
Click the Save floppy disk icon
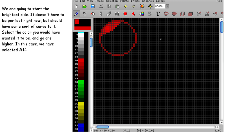pos(92,6)
